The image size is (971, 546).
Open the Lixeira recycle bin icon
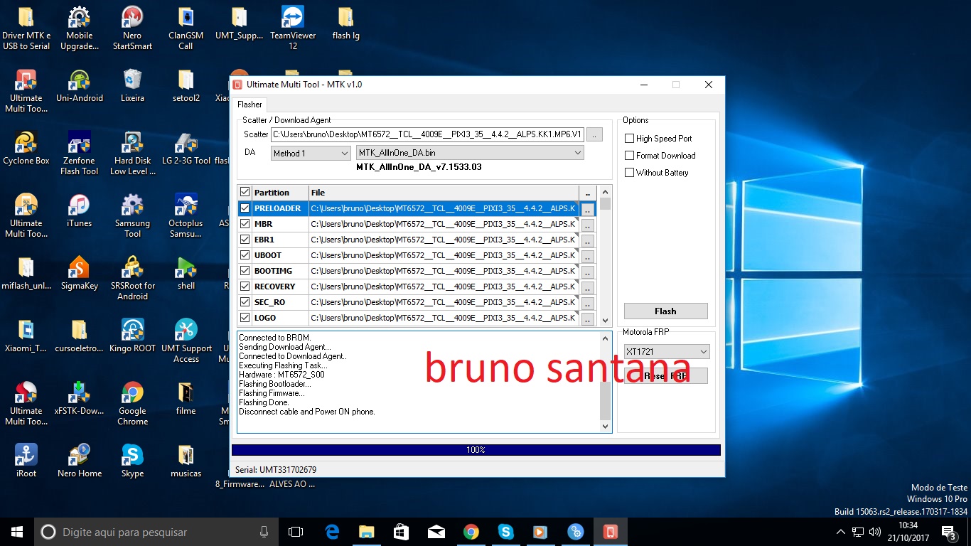tap(132, 86)
